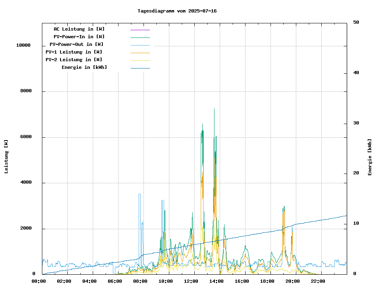Click the chart title Tagesdiagramm vom 2025-07-16
This screenshot has width=387, height=290.
pyautogui.click(x=177, y=11)
